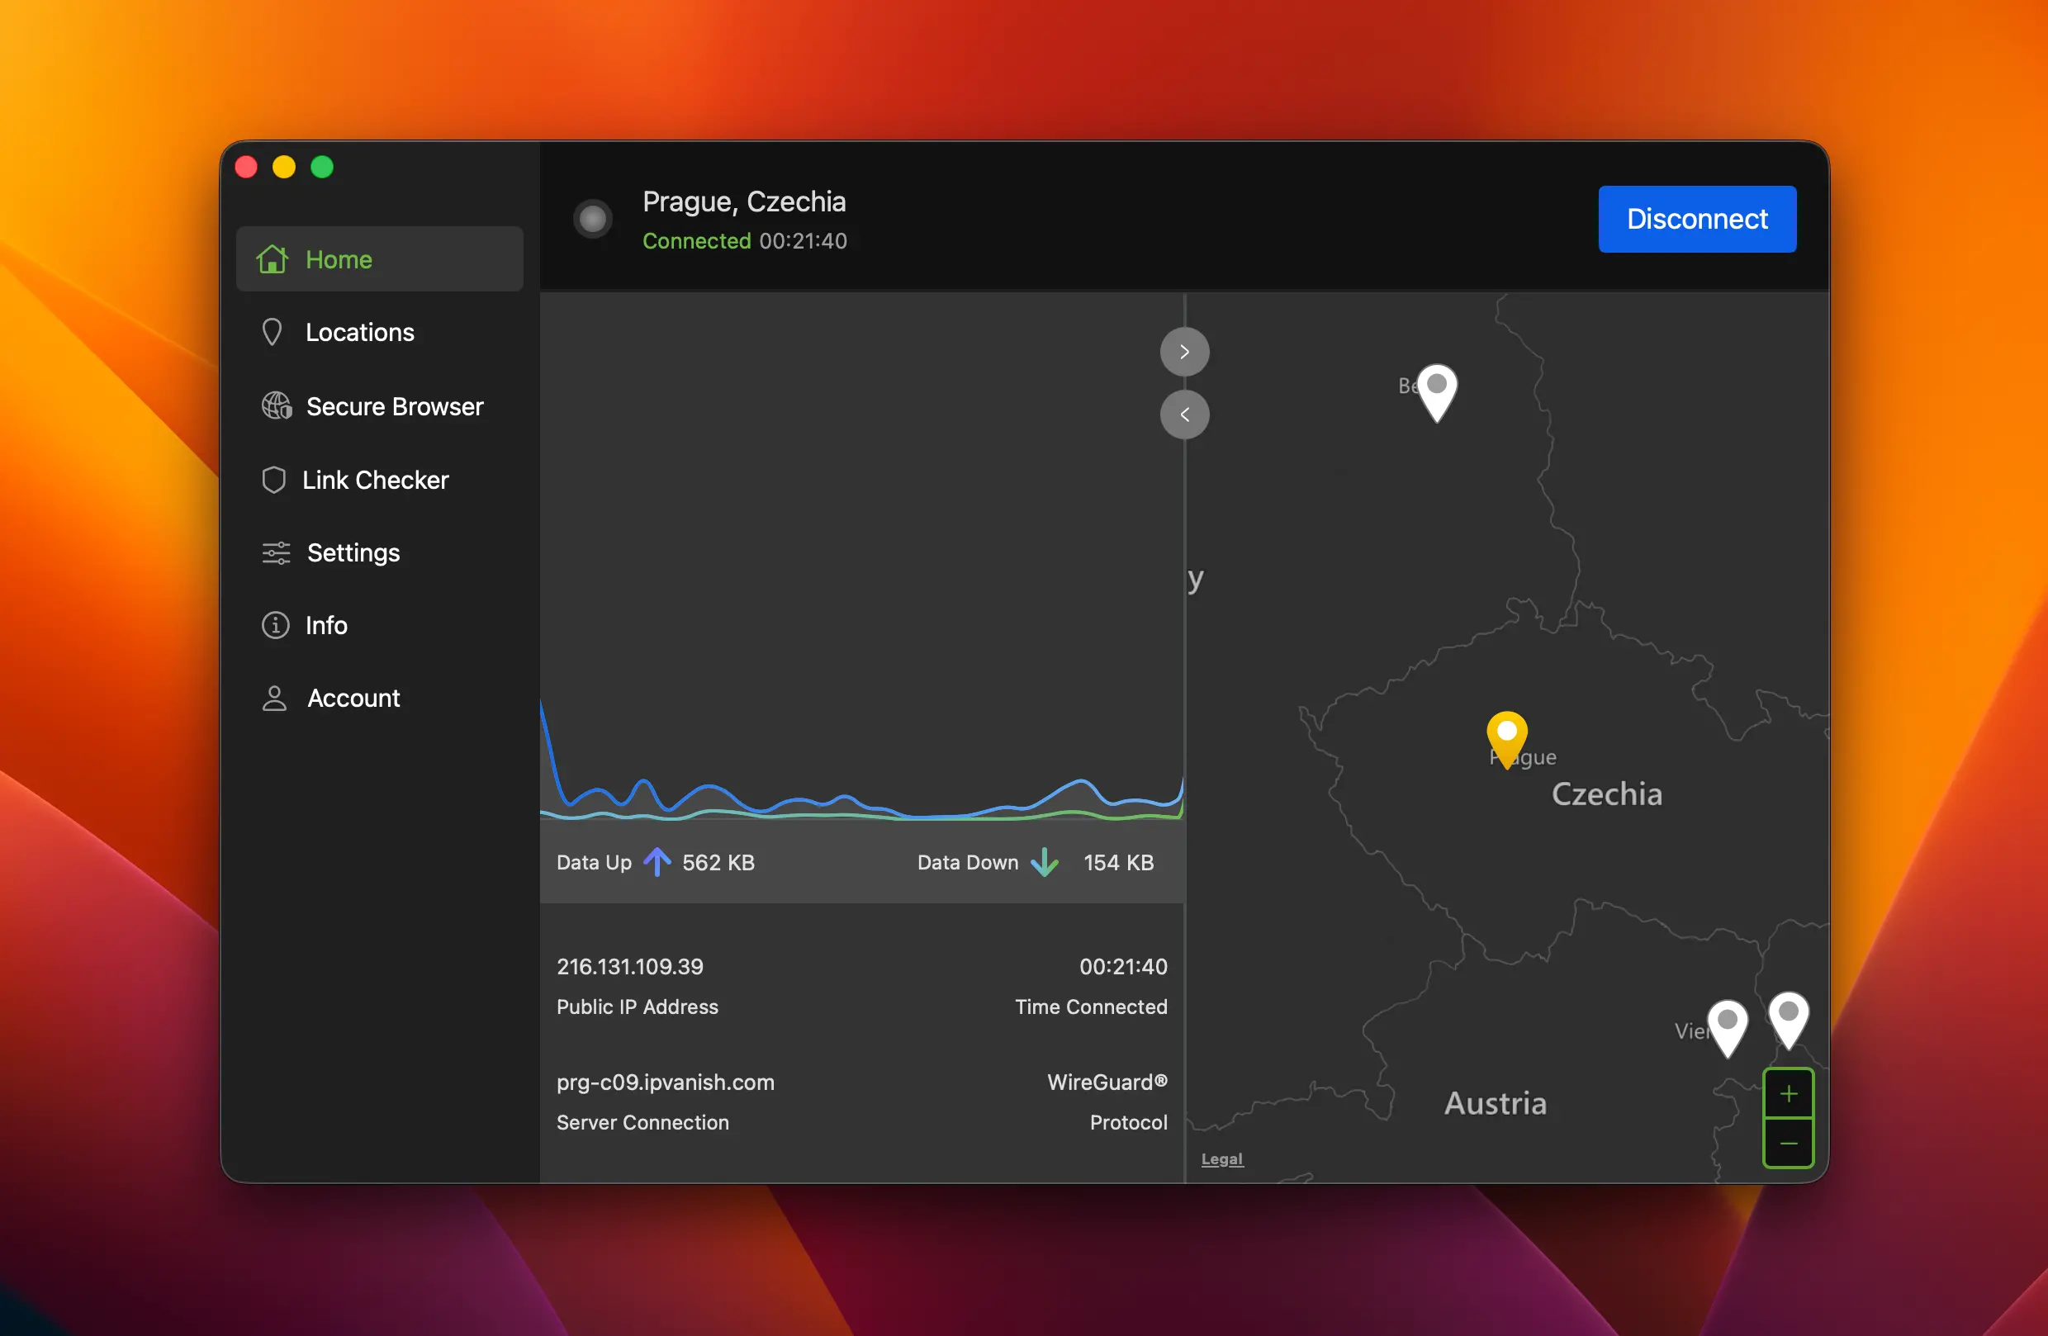Click the connection status indicator circle
The height and width of the screenshot is (1336, 2048).
click(x=593, y=218)
